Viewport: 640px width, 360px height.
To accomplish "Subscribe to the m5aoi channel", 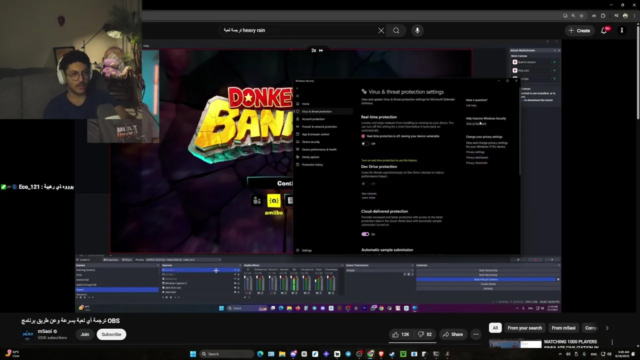I will tap(111, 334).
